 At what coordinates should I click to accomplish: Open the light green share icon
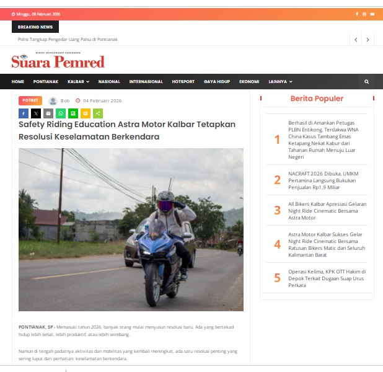pos(98,113)
